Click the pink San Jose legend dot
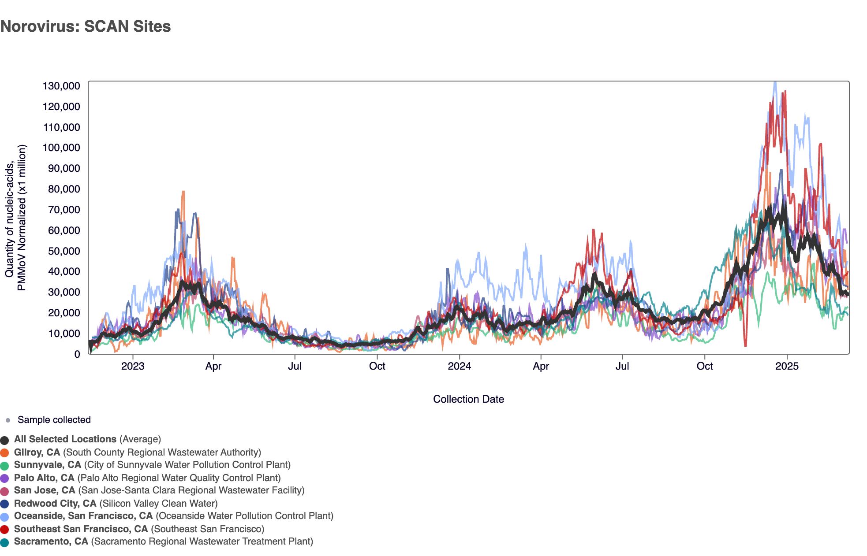867x556 pixels. (4, 491)
